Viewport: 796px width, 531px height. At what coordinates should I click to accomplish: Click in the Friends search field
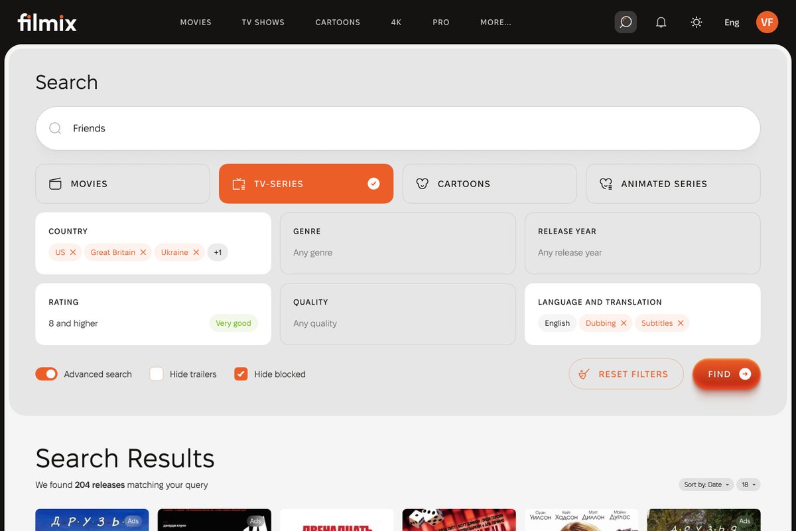[x=398, y=128]
